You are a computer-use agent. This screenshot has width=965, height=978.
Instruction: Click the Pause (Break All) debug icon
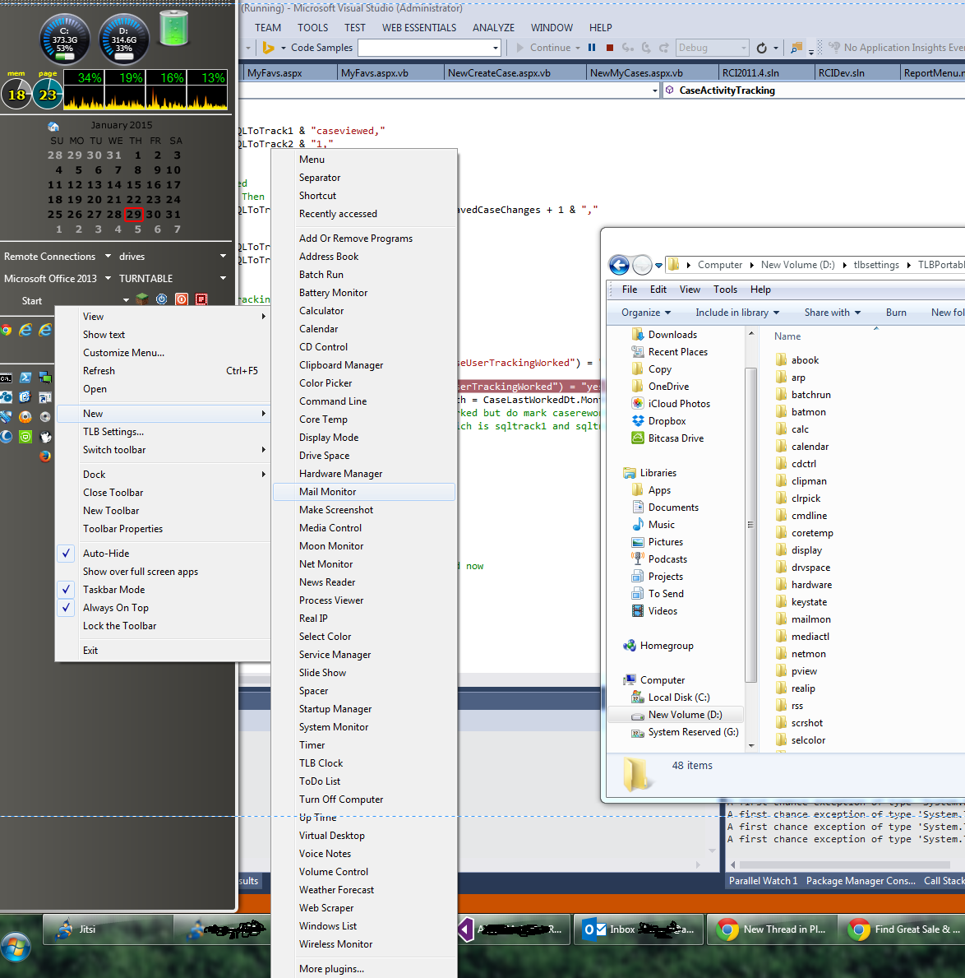click(x=591, y=48)
